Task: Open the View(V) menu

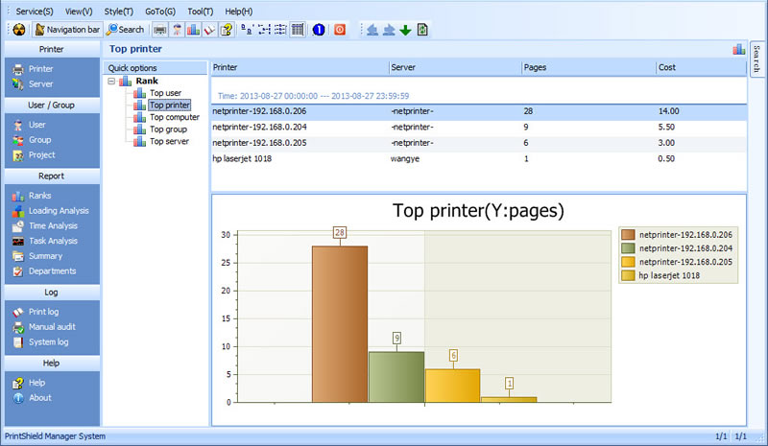Action: click(x=79, y=12)
